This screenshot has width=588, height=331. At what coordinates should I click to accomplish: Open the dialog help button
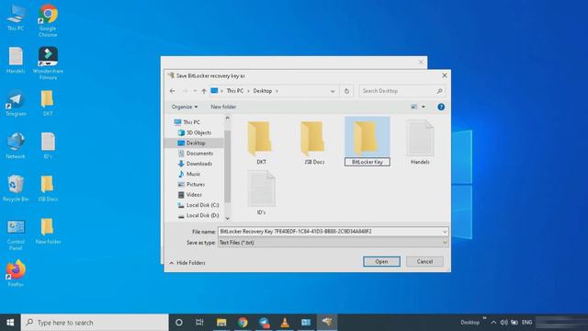tap(441, 107)
